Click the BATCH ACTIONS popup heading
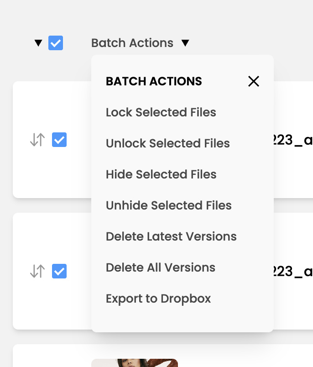 click(154, 81)
